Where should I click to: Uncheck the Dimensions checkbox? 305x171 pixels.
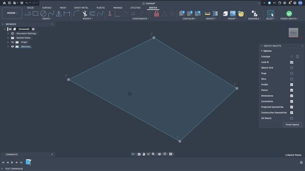[x=292, y=96]
